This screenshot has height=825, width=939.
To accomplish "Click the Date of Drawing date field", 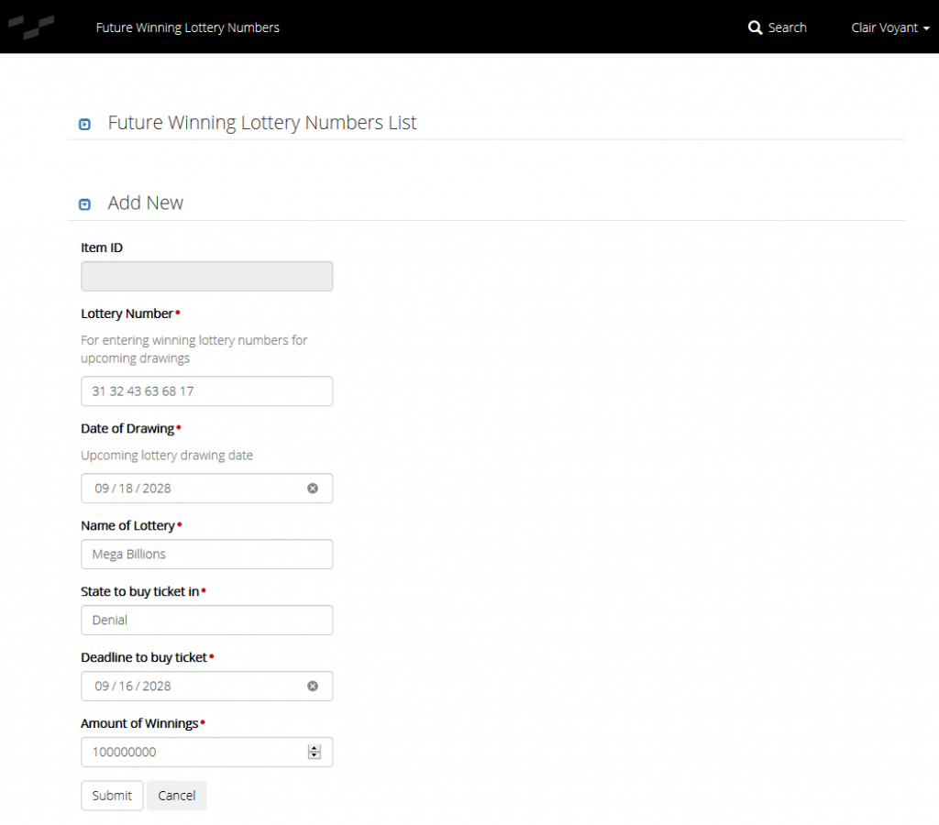I will [x=206, y=489].
